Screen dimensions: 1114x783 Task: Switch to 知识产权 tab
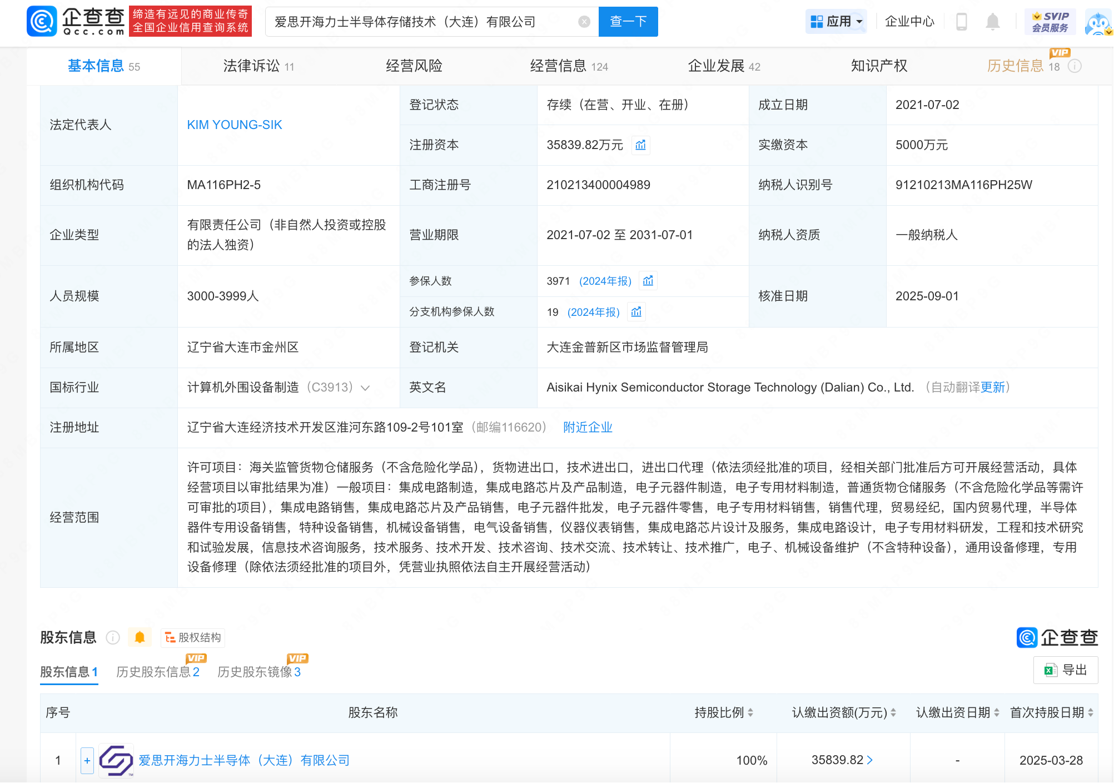[x=879, y=66]
